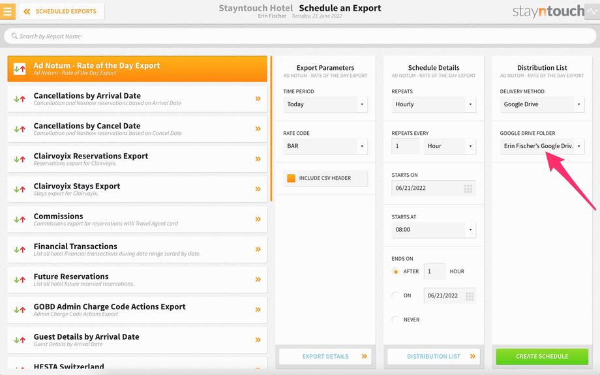Click the Starts On date field
Image resolution: width=600 pixels, height=375 pixels.
pos(434,188)
